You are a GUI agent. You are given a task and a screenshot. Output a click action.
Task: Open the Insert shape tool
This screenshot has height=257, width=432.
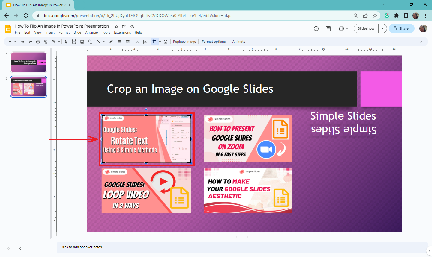(x=90, y=42)
